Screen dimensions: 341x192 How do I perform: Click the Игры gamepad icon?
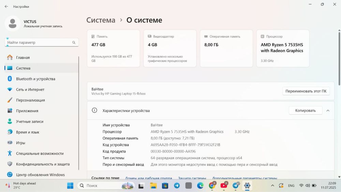point(10,143)
